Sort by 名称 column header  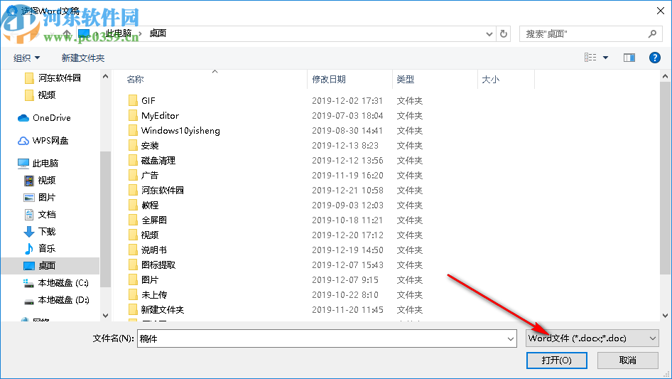(x=135, y=80)
